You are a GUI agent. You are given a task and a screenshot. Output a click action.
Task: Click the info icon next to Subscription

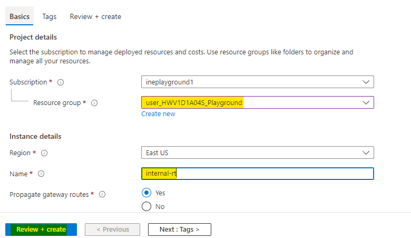(61, 83)
